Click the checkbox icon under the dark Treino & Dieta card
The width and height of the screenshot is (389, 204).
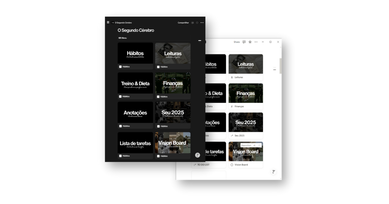click(120, 96)
